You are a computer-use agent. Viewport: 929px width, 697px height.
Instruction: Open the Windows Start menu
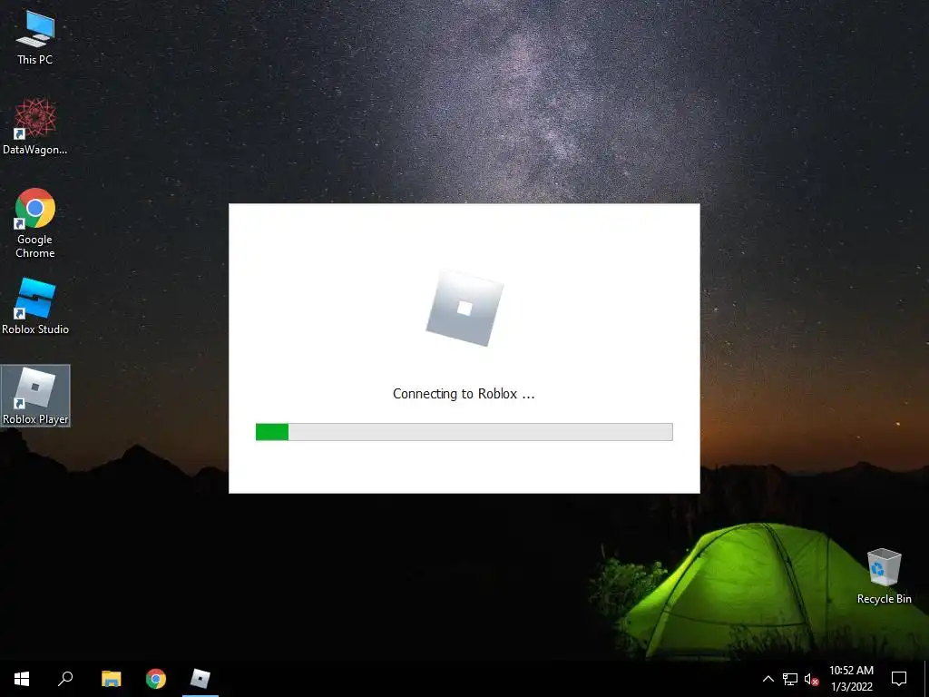pyautogui.click(x=22, y=679)
